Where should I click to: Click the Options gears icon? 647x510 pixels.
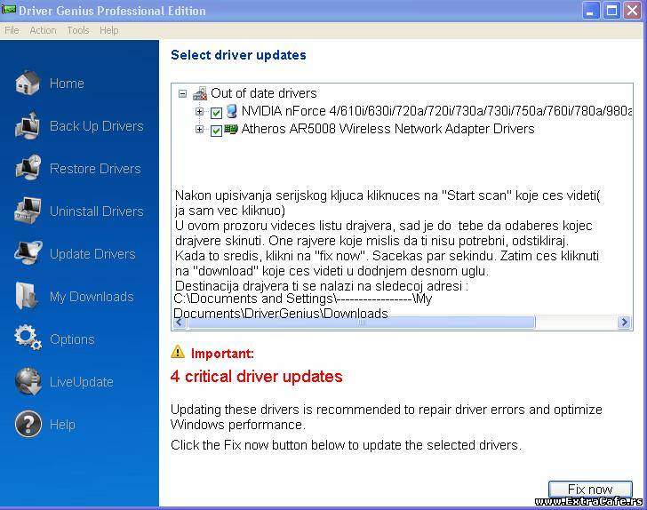click(28, 339)
